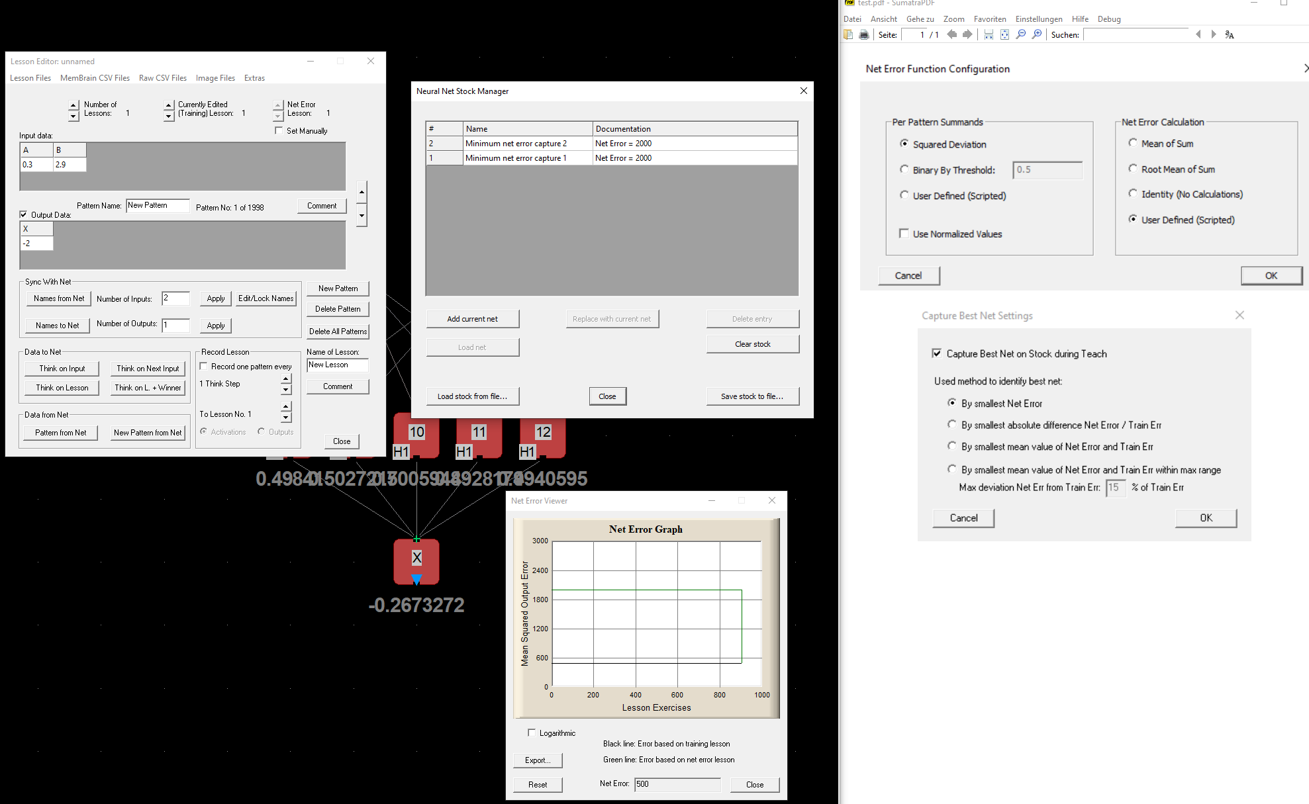
Task: Click the Think Step up arrow
Action: [x=286, y=379]
